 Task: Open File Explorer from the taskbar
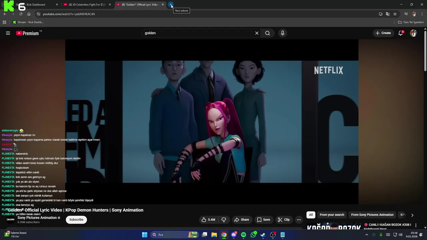coord(214,235)
